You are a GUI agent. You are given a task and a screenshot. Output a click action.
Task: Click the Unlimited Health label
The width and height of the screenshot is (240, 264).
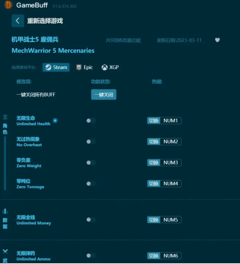click(33, 124)
